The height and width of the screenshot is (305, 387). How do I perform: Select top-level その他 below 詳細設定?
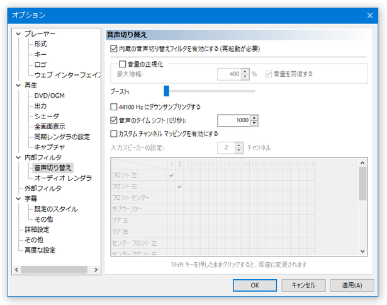(34, 239)
